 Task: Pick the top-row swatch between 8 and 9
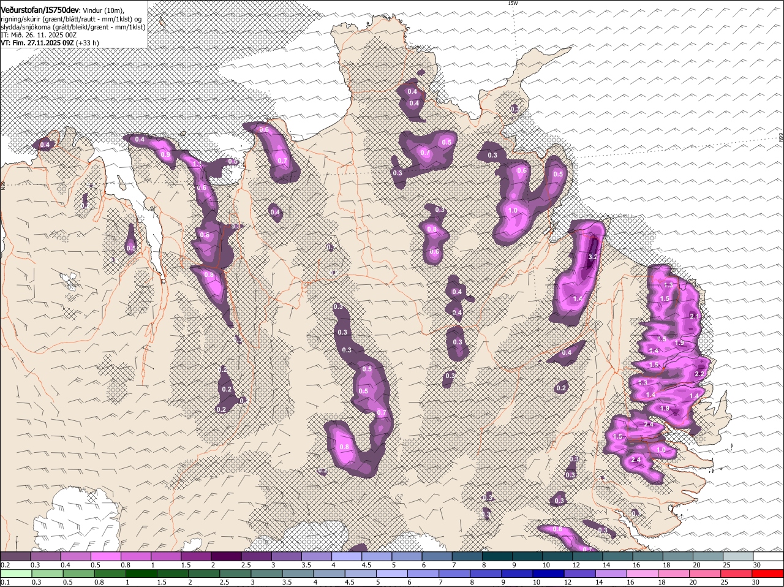point(497,556)
